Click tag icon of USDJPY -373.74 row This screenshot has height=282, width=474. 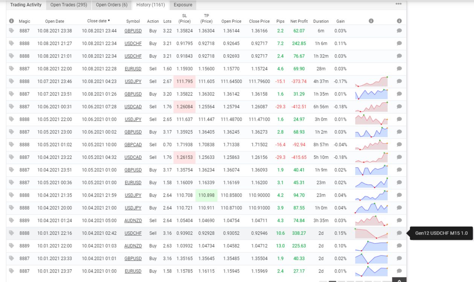coord(11,81)
